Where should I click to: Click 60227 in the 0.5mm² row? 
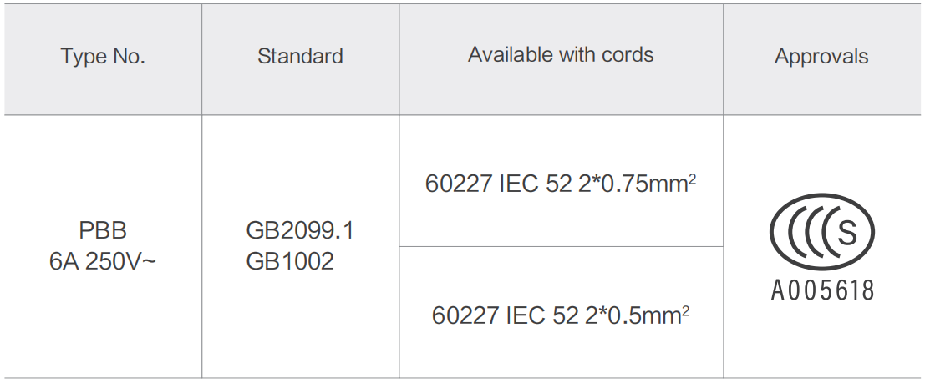465,315
